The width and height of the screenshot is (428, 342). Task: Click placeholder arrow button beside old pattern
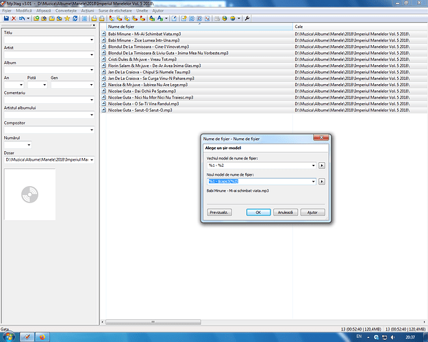(322, 166)
